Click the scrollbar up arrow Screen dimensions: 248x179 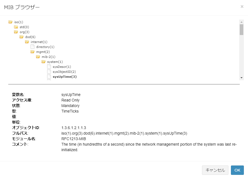pyautogui.click(x=241, y=22)
